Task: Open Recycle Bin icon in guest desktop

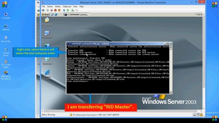Action: [47, 61]
